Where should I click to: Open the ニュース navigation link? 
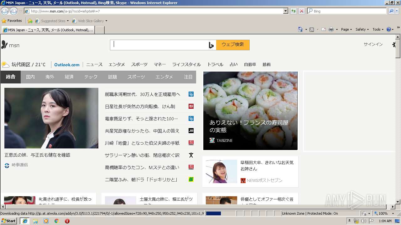coord(94,65)
